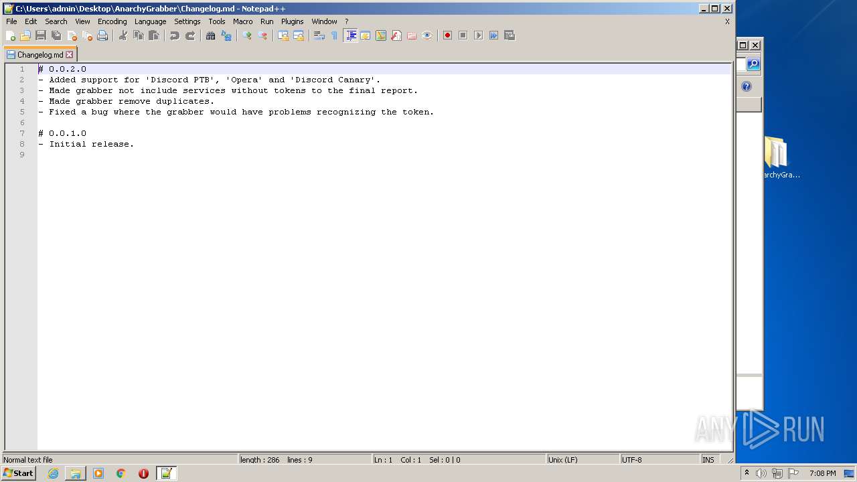This screenshot has width=857, height=482.
Task: Open the File menu
Action: click(x=11, y=21)
